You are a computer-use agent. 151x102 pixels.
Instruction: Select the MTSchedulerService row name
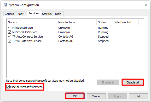pyautogui.click(x=25, y=32)
